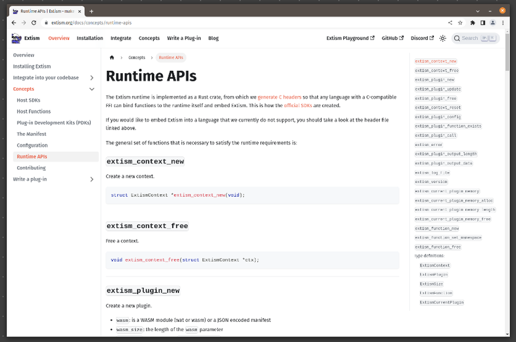Screen dimensions: 516x342
Task: Open the Installation navbar item
Action: 90,38
